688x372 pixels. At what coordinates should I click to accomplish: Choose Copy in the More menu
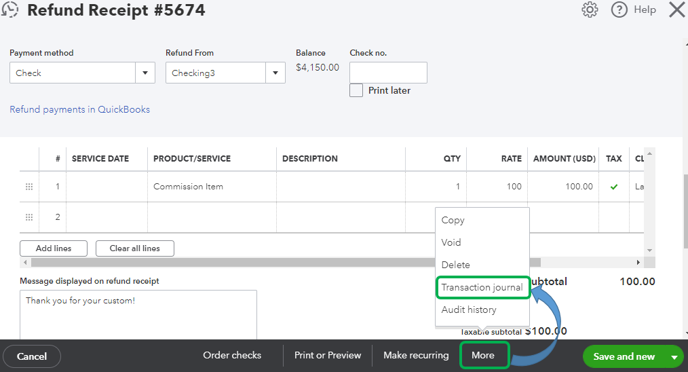pyautogui.click(x=453, y=220)
